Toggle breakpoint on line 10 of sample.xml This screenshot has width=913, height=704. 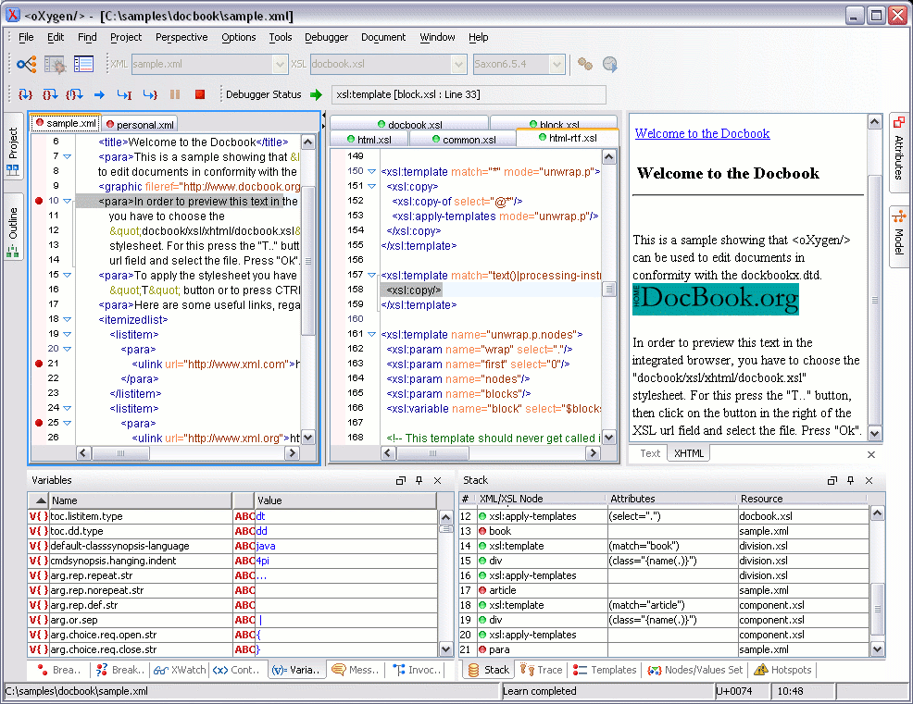click(x=39, y=201)
